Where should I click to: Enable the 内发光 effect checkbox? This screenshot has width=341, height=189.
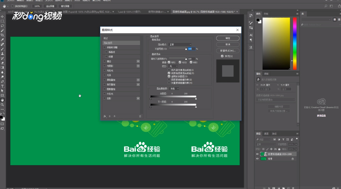pyautogui.click(x=105, y=71)
